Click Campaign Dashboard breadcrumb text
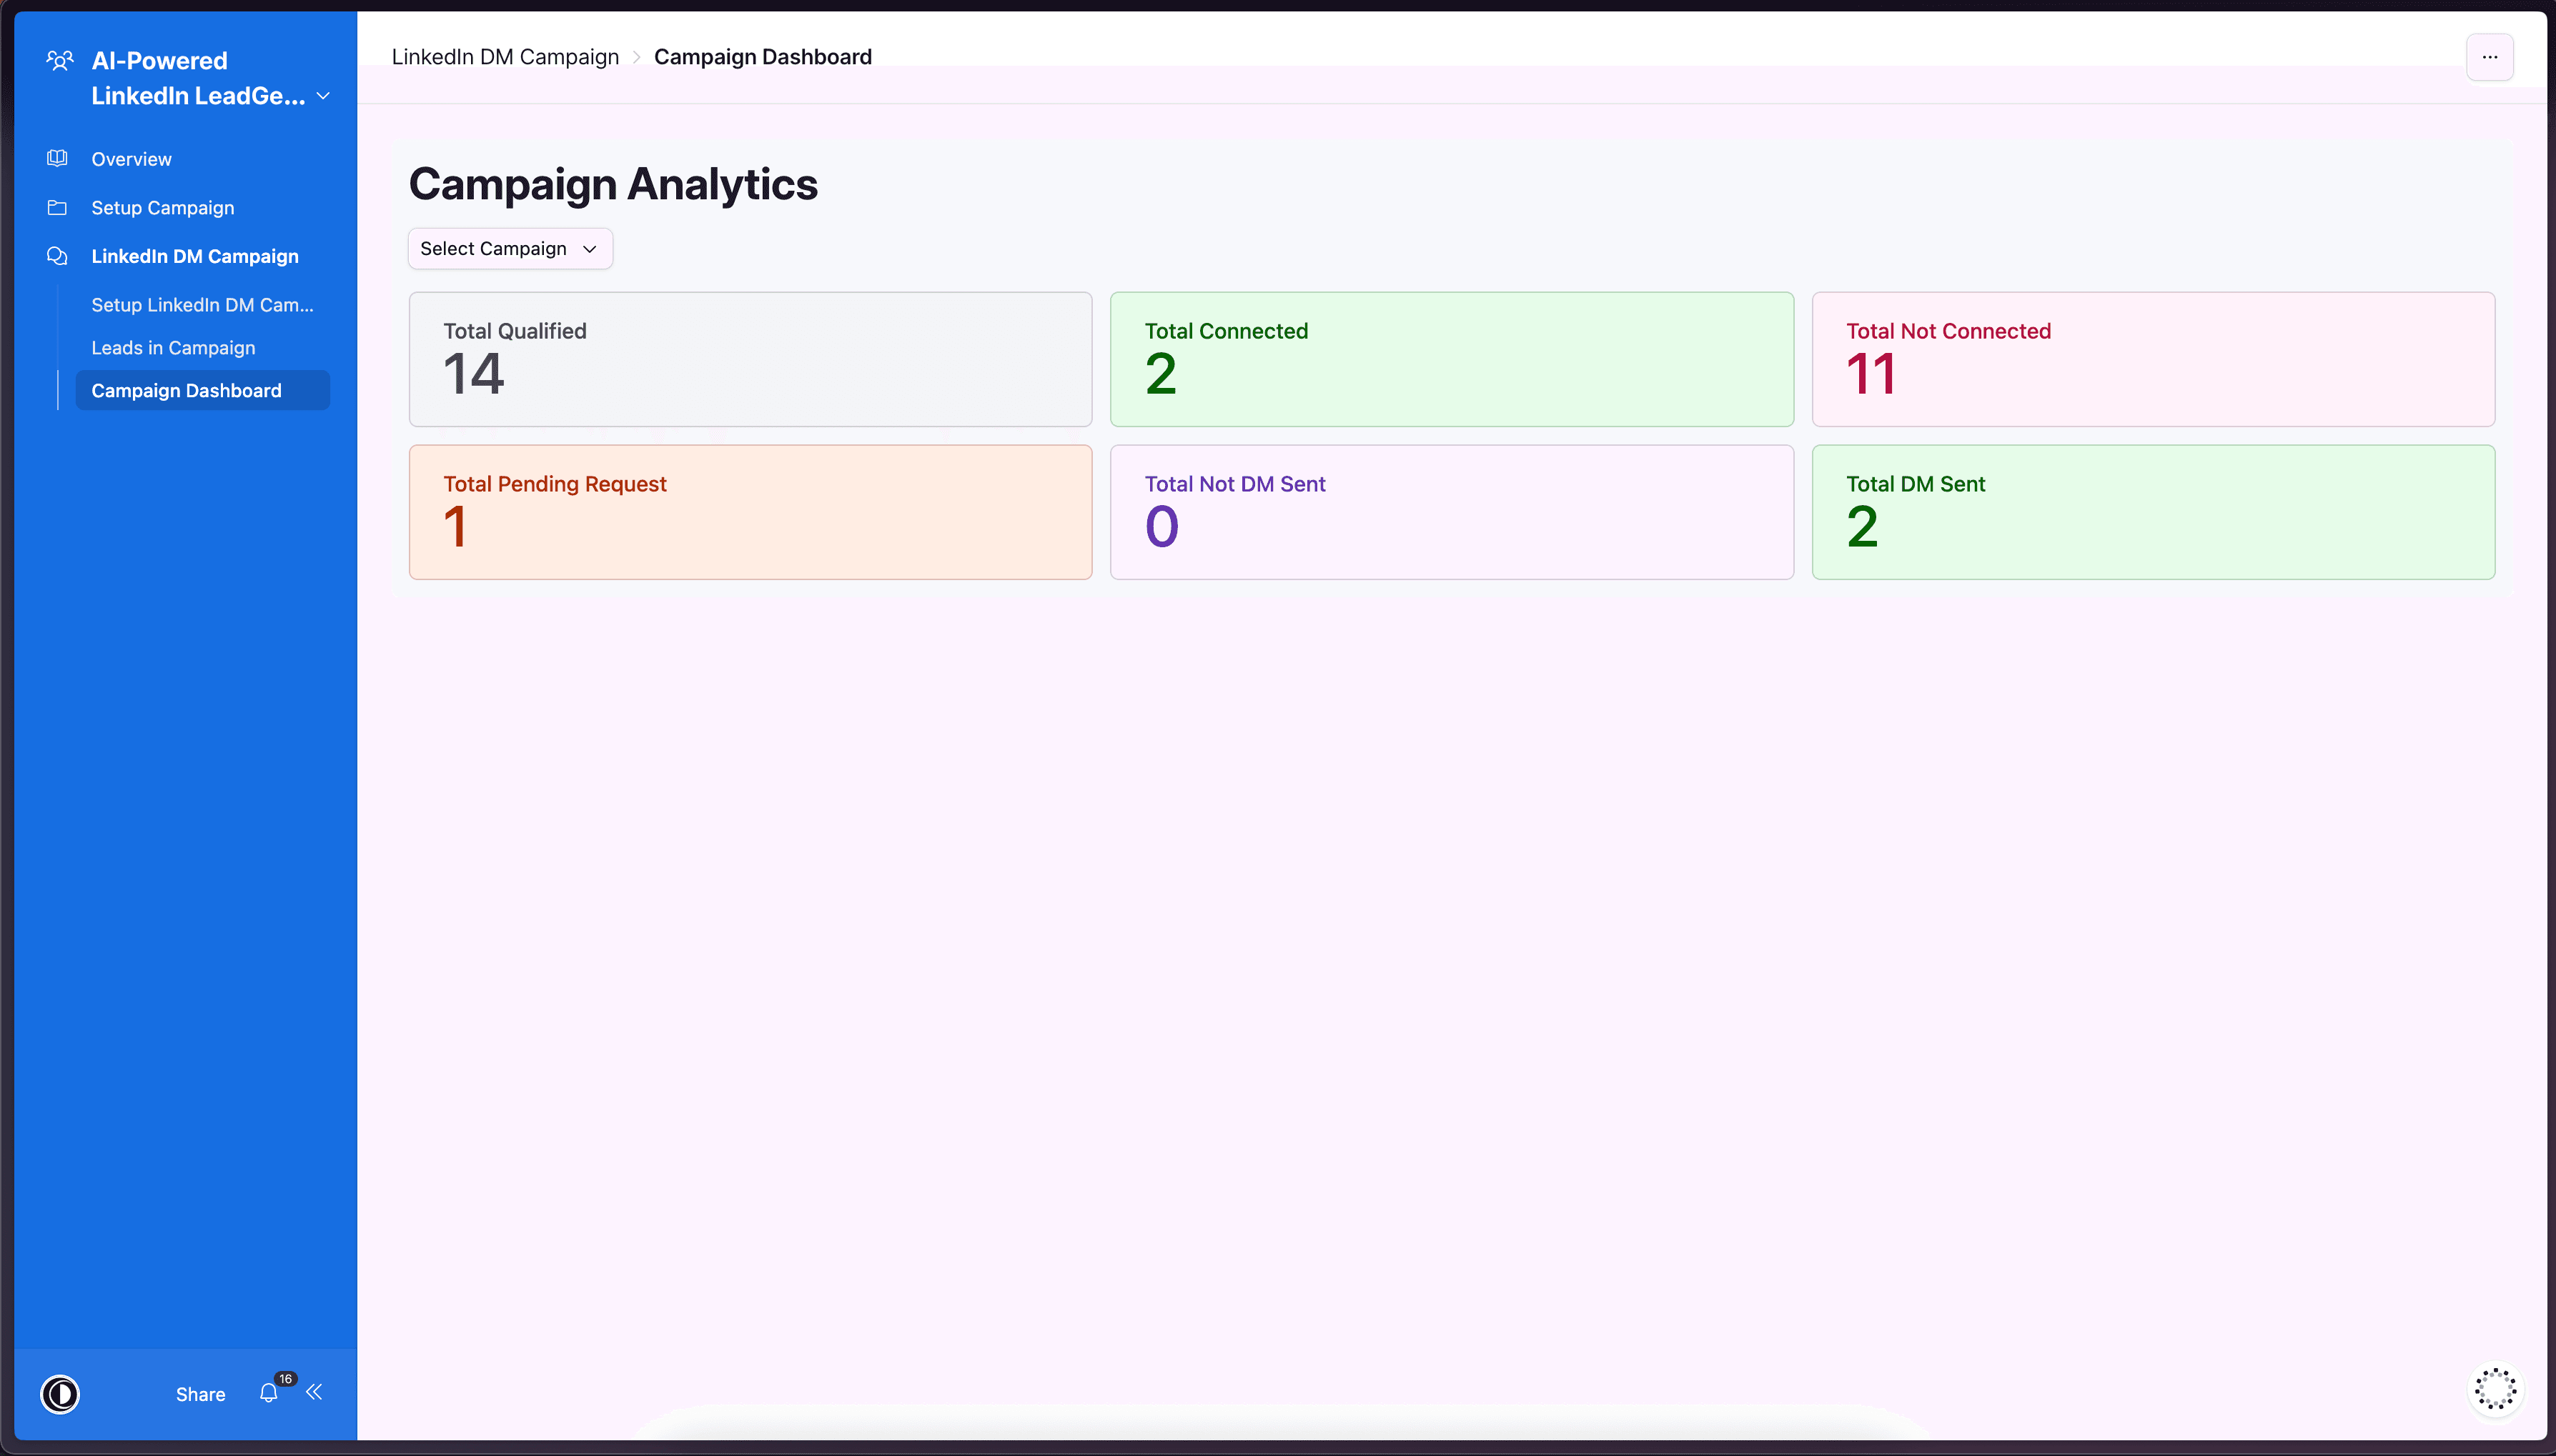 click(x=763, y=57)
